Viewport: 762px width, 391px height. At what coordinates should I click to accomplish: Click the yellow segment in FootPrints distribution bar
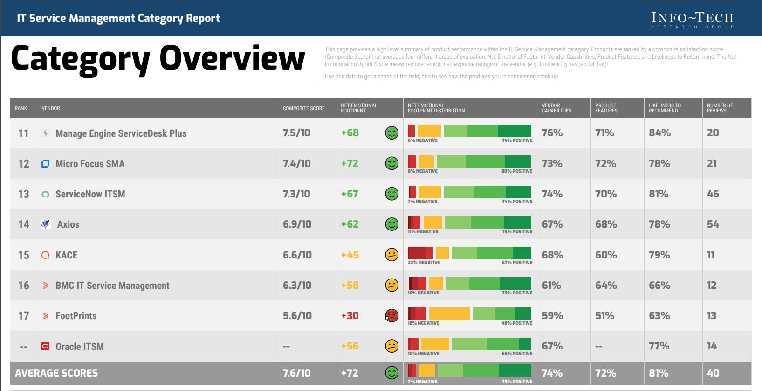(449, 314)
